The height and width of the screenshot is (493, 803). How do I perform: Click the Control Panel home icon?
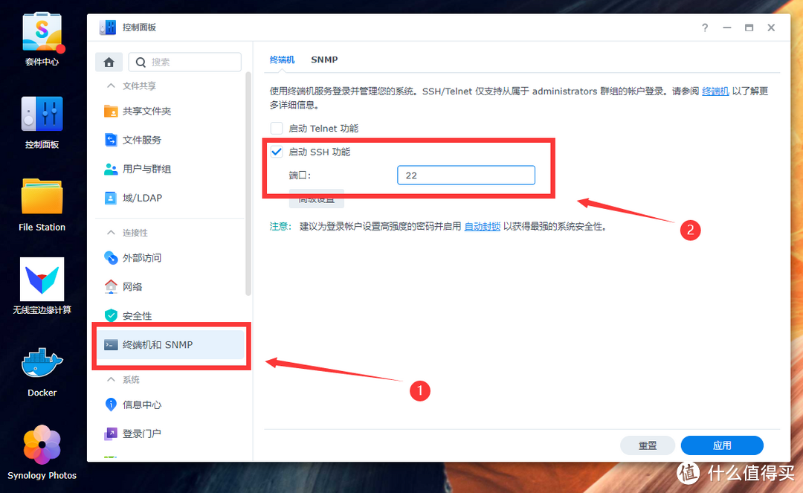tap(109, 62)
